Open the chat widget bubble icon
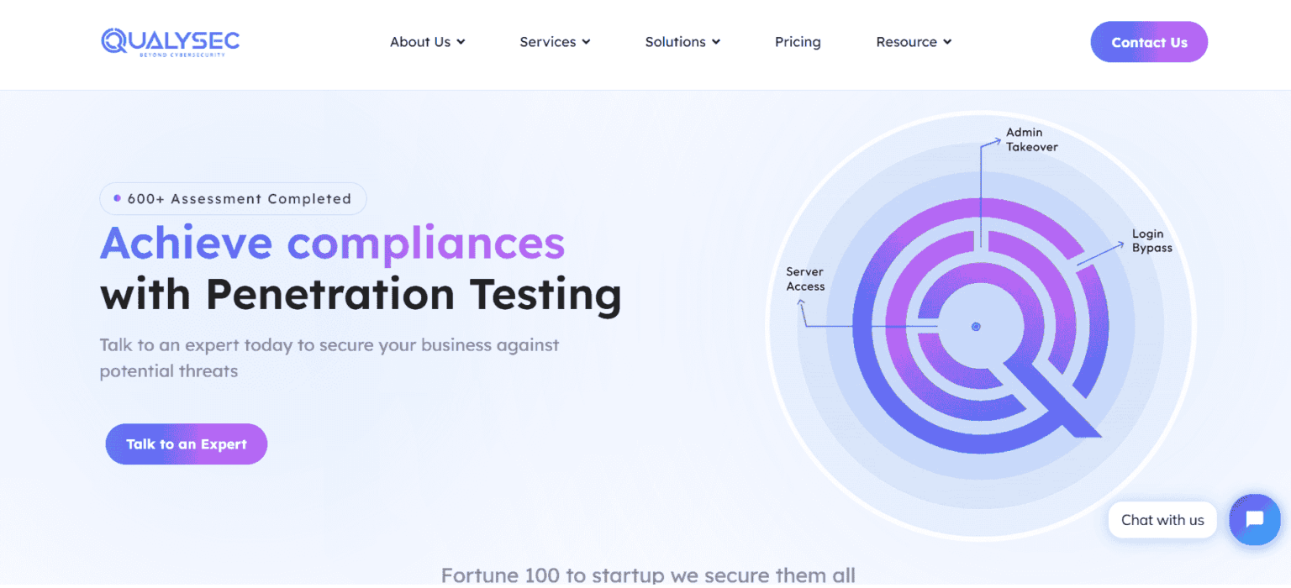 tap(1254, 519)
